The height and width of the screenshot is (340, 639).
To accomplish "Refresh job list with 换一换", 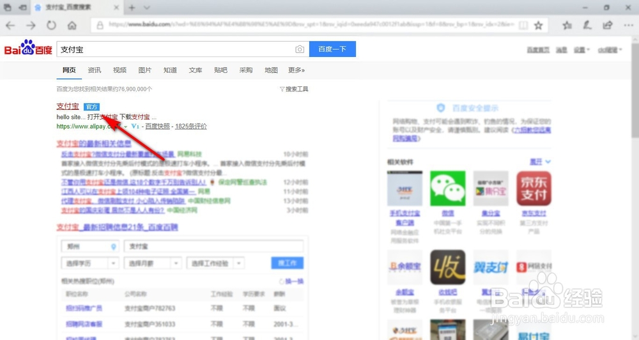I will pos(292,281).
